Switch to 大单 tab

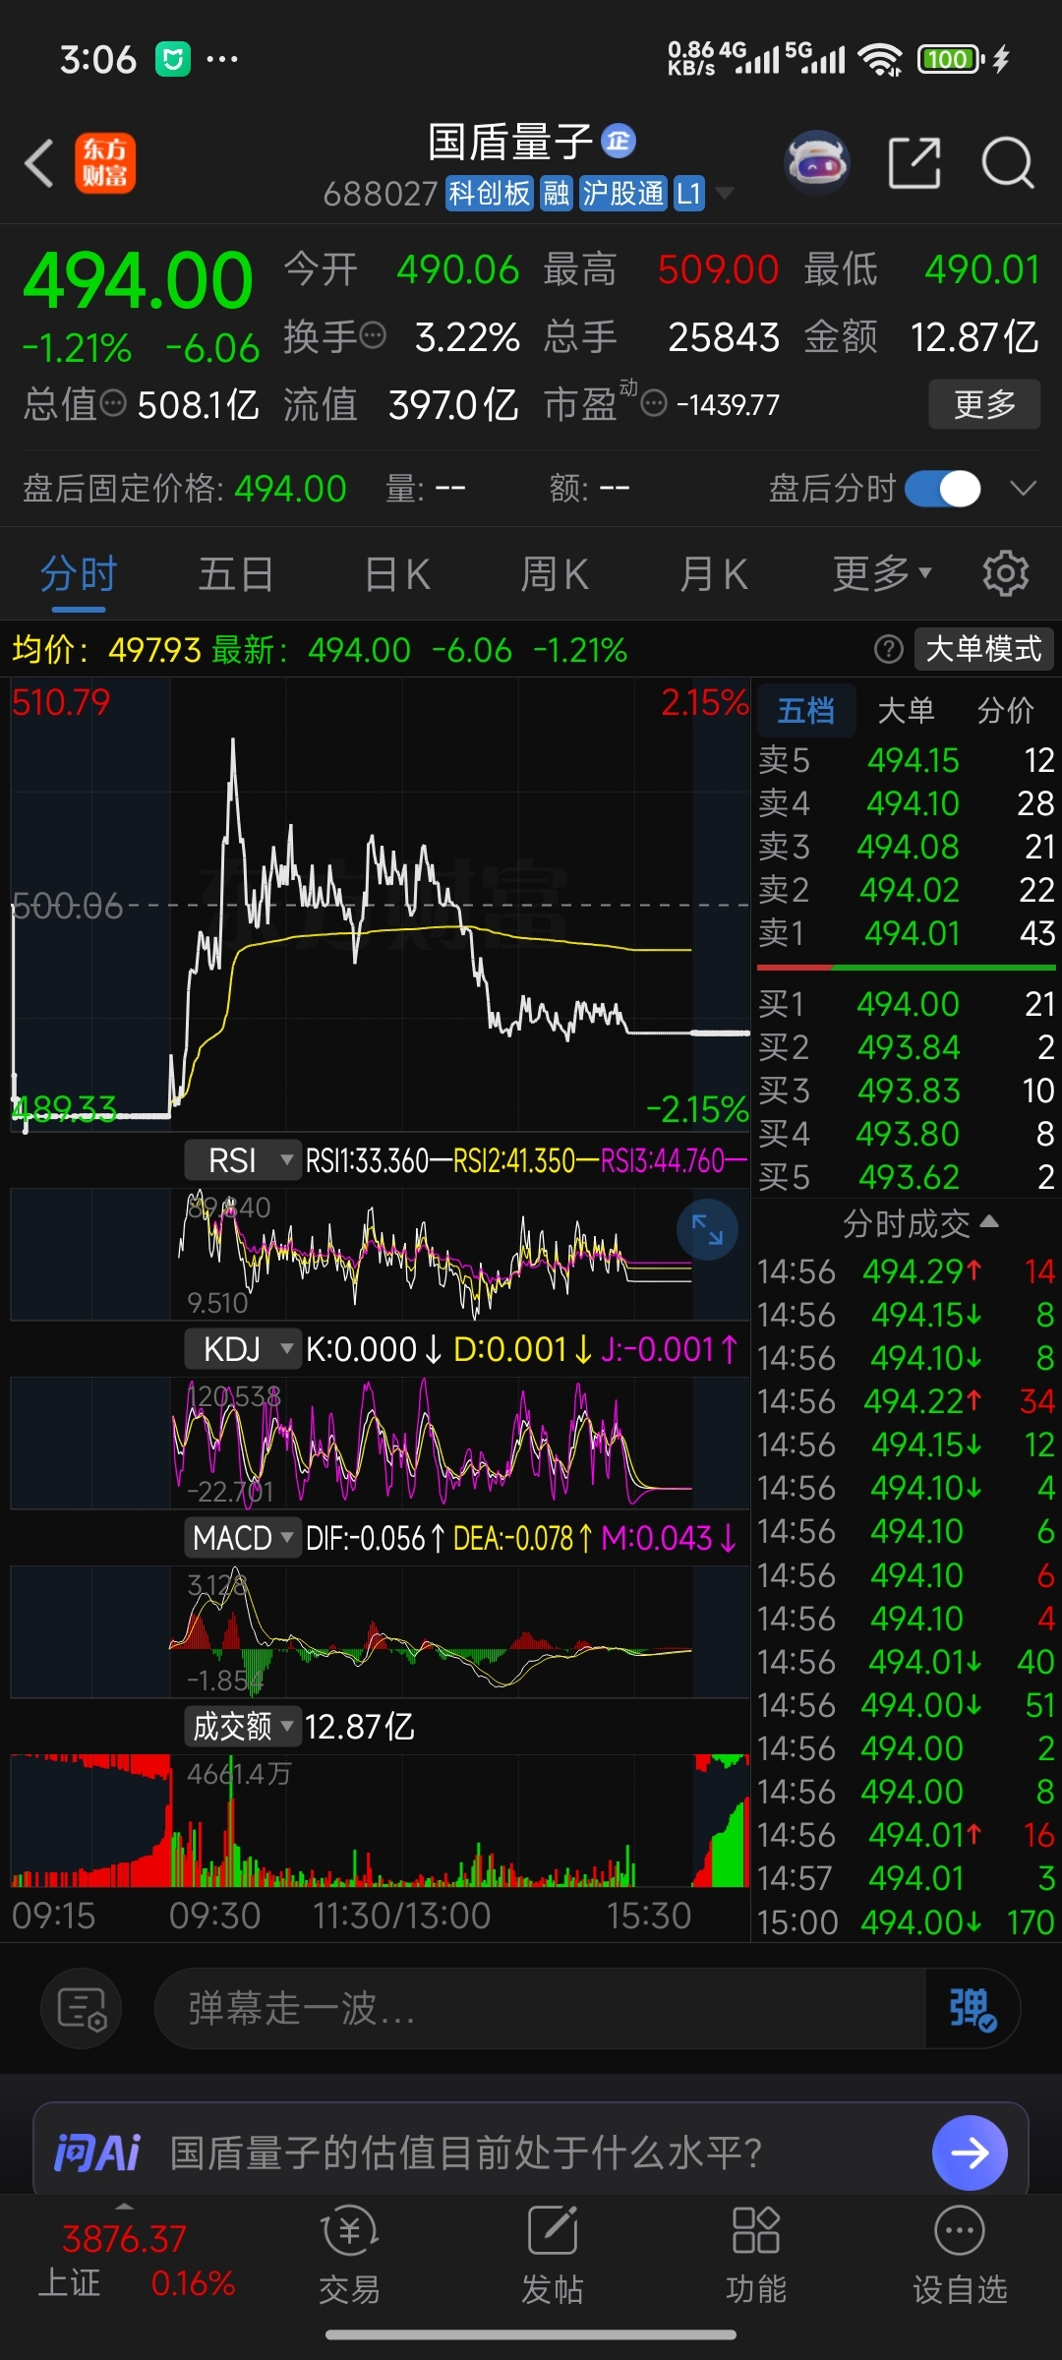pos(906,710)
